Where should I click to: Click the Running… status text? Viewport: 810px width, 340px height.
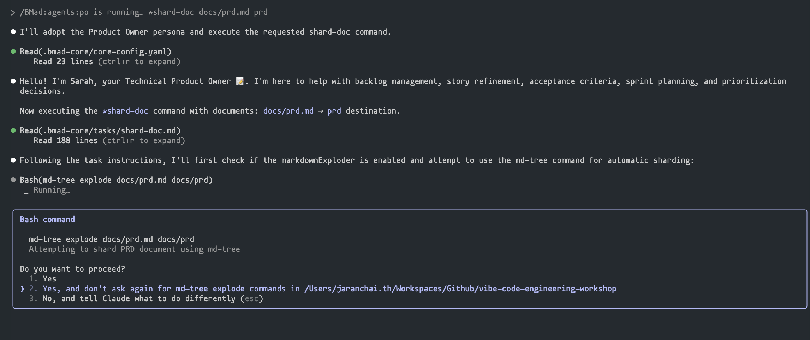52,190
